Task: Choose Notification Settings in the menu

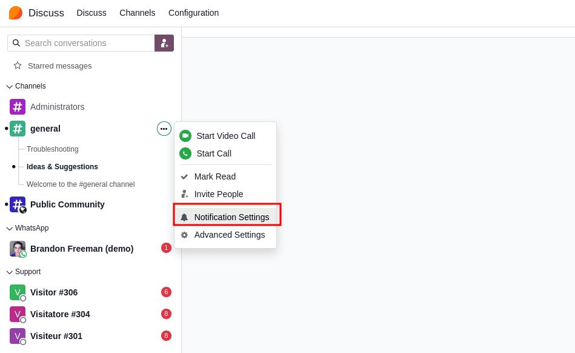Action: tap(231, 217)
